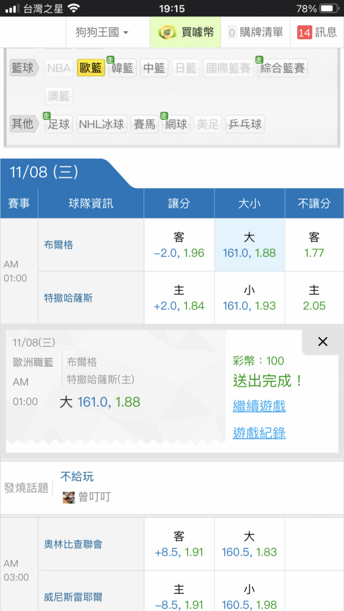This screenshot has width=344, height=611.
Task: Open the 訊息 messages with 14 badge
Action: (317, 32)
